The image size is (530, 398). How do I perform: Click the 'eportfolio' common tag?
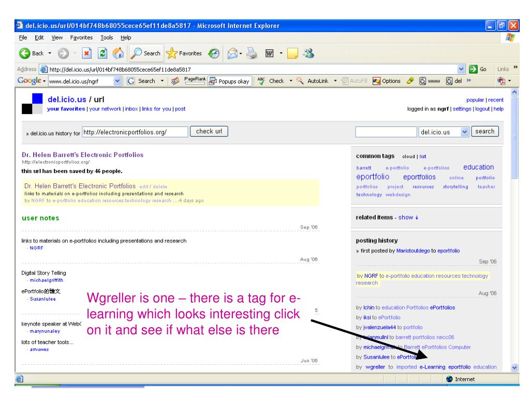[373, 177]
